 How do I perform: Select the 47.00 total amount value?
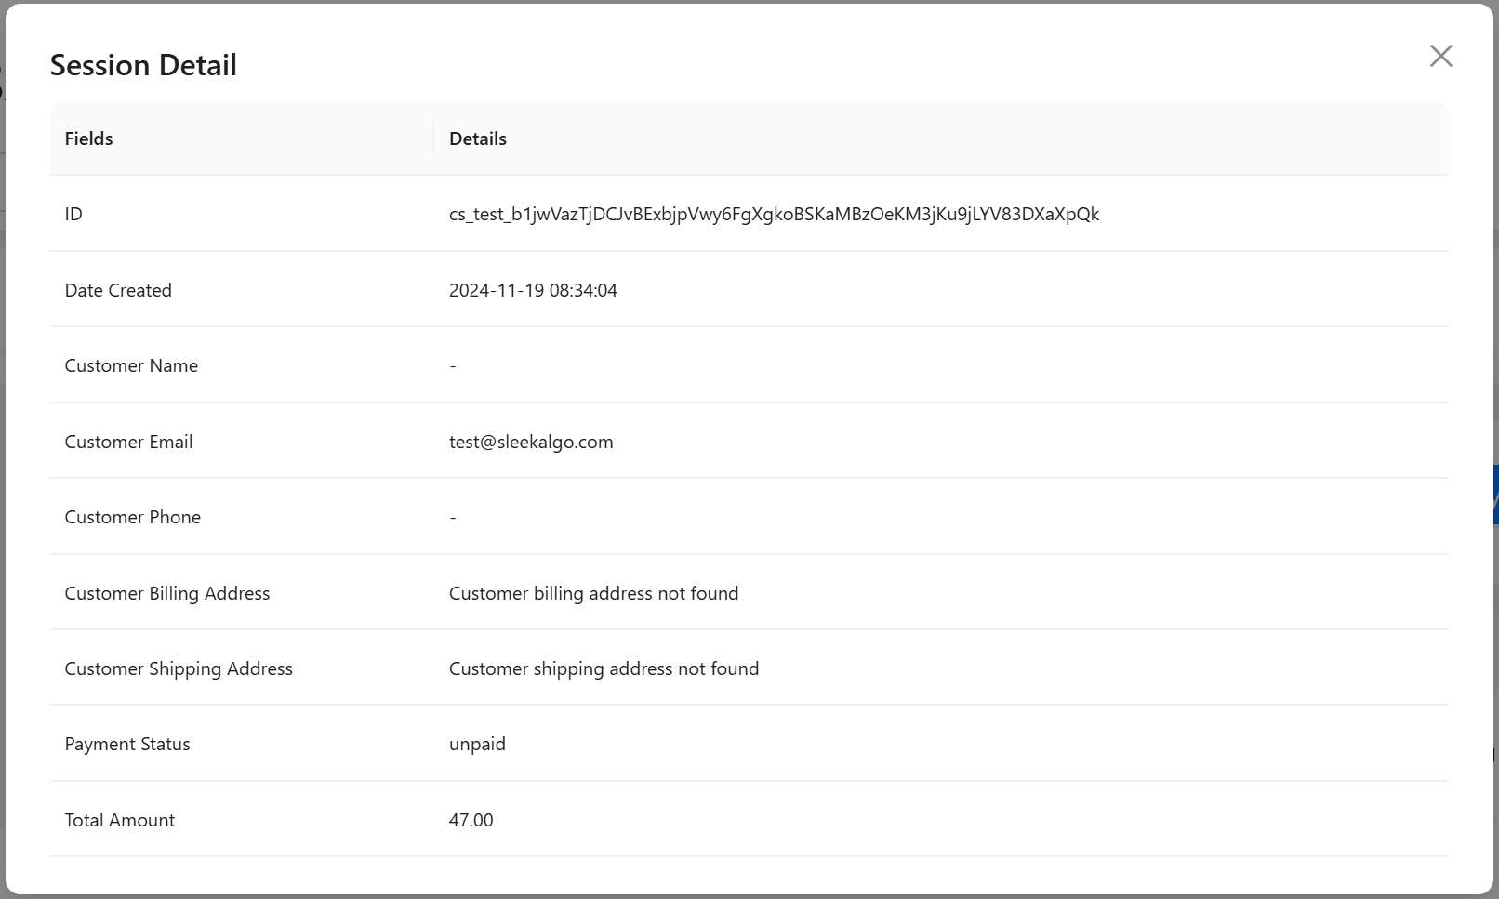point(471,820)
